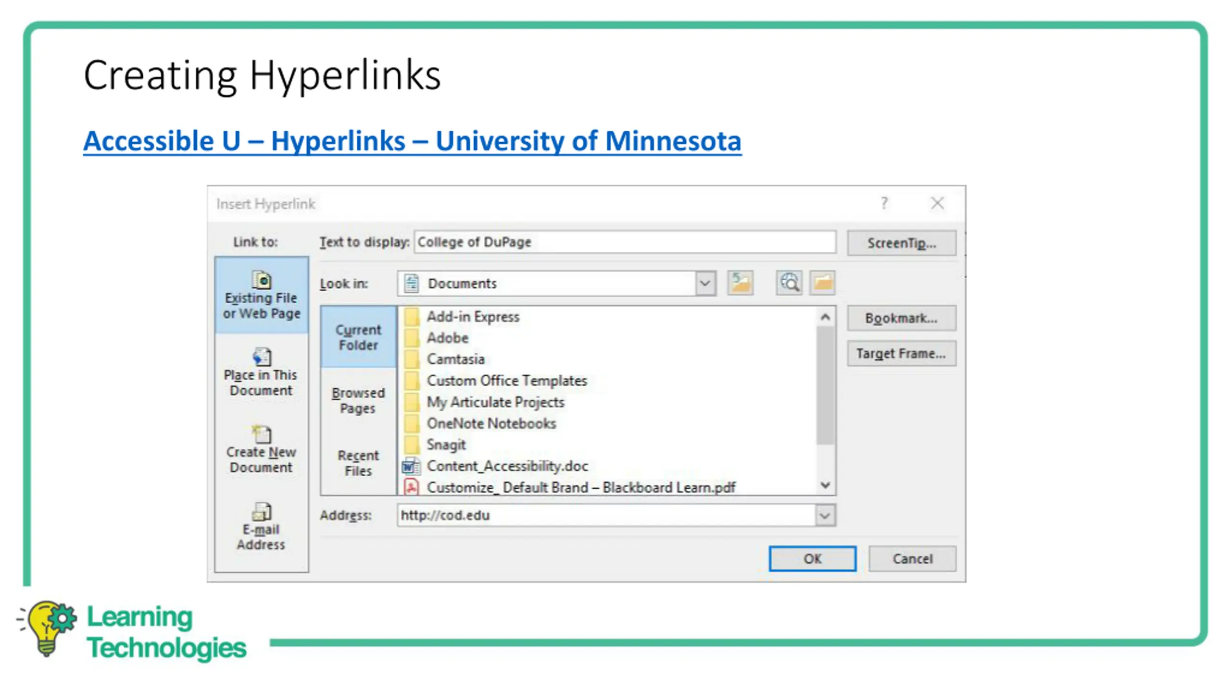Image resolution: width=1231 pixels, height=692 pixels.
Task: Click Custom Office Templates folder icon
Action: point(412,381)
